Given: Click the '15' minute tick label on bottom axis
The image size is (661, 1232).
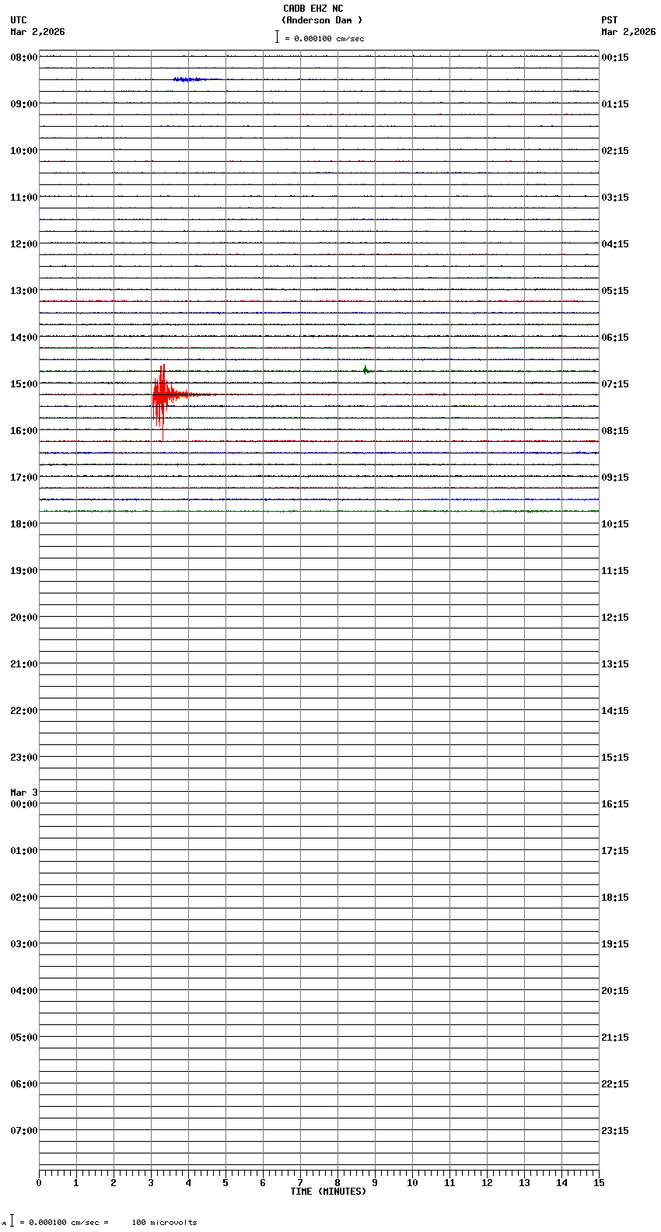Looking at the screenshot, I should click(599, 1183).
